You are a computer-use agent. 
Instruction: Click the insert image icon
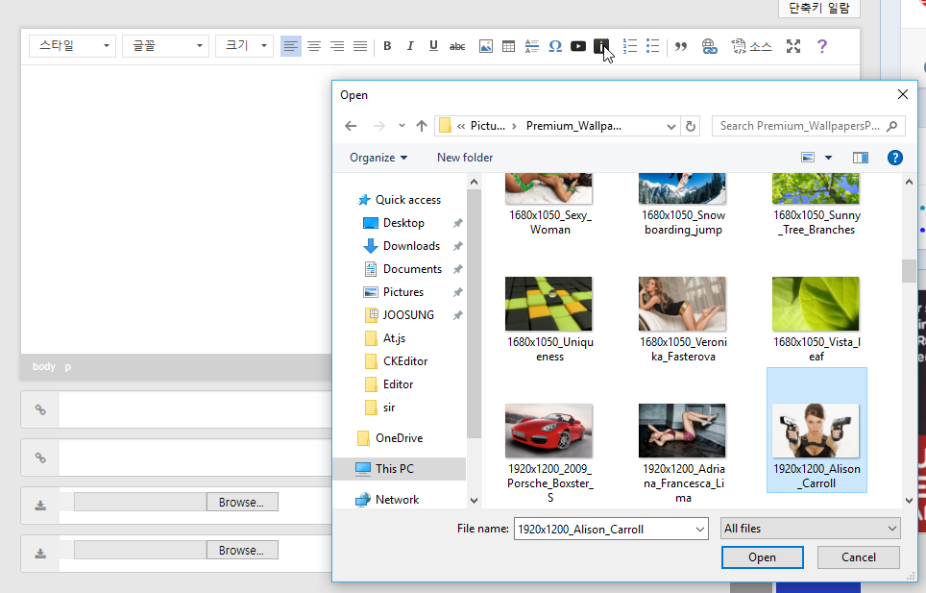pyautogui.click(x=486, y=46)
